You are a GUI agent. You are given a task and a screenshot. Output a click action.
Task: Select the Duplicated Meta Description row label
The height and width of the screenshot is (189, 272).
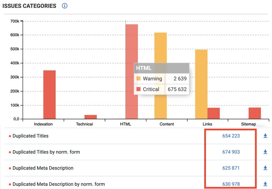click(43, 168)
